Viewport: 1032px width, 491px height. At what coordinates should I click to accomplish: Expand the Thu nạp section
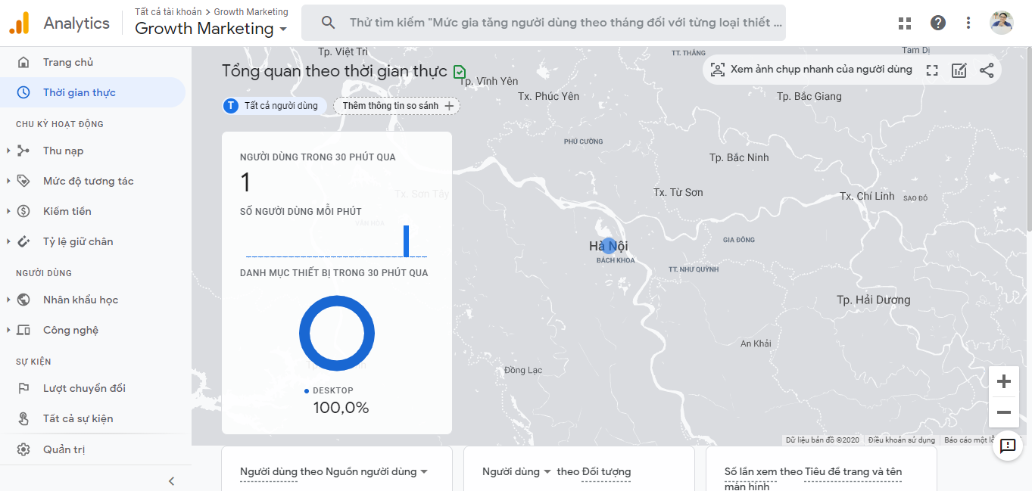pyautogui.click(x=64, y=151)
